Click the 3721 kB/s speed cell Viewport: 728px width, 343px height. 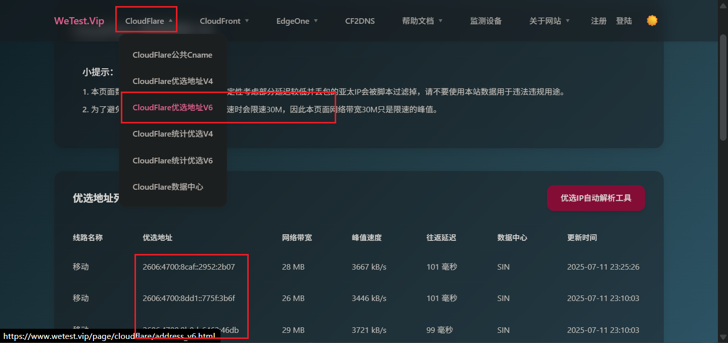369,330
